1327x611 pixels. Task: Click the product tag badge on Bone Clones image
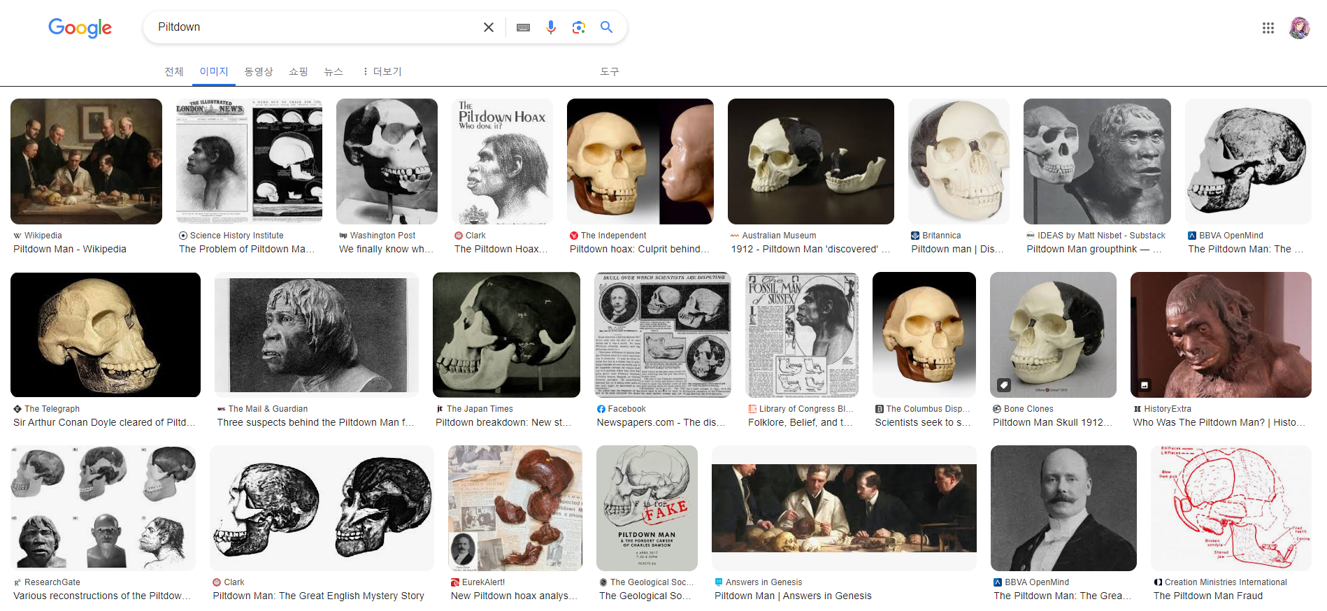coord(1004,384)
